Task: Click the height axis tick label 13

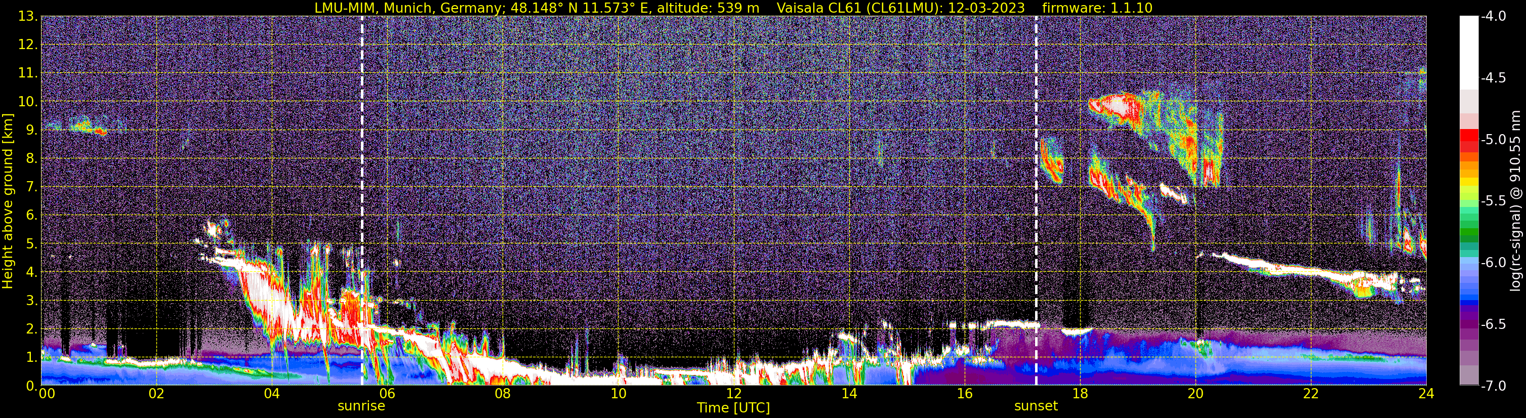Action: tap(28, 16)
